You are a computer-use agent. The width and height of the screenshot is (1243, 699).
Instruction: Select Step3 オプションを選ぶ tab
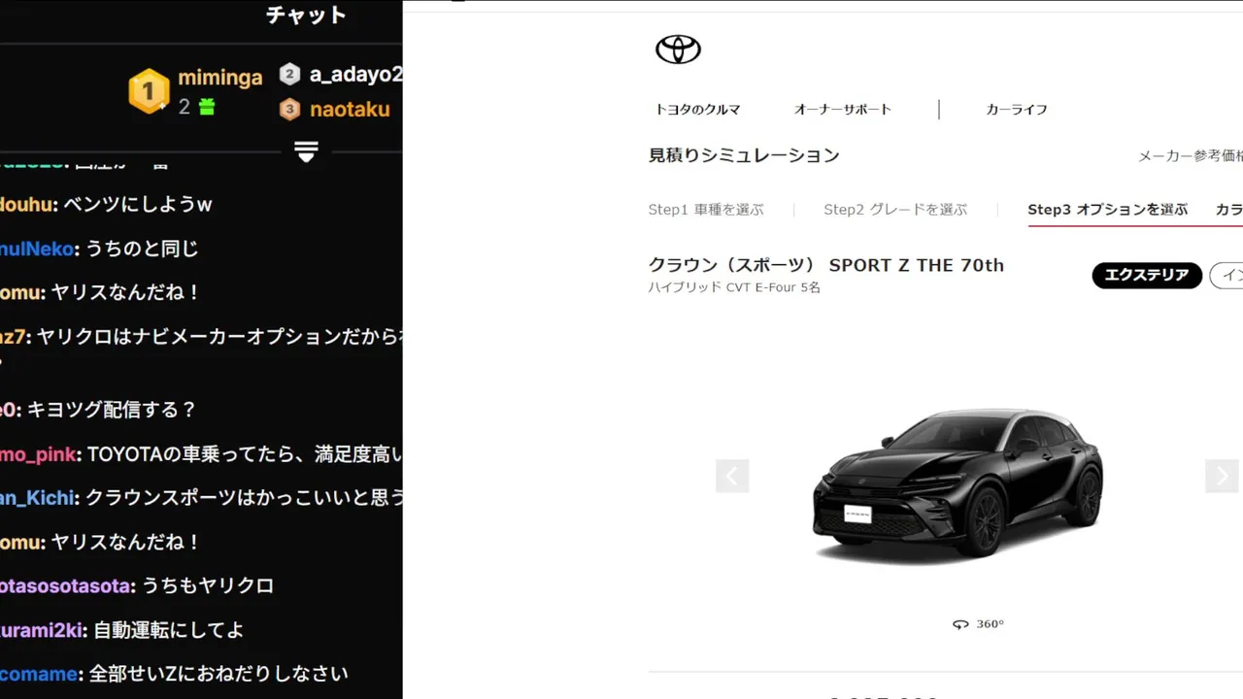[1107, 210]
